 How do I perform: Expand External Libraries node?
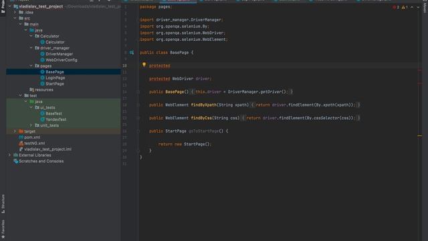[10, 155]
